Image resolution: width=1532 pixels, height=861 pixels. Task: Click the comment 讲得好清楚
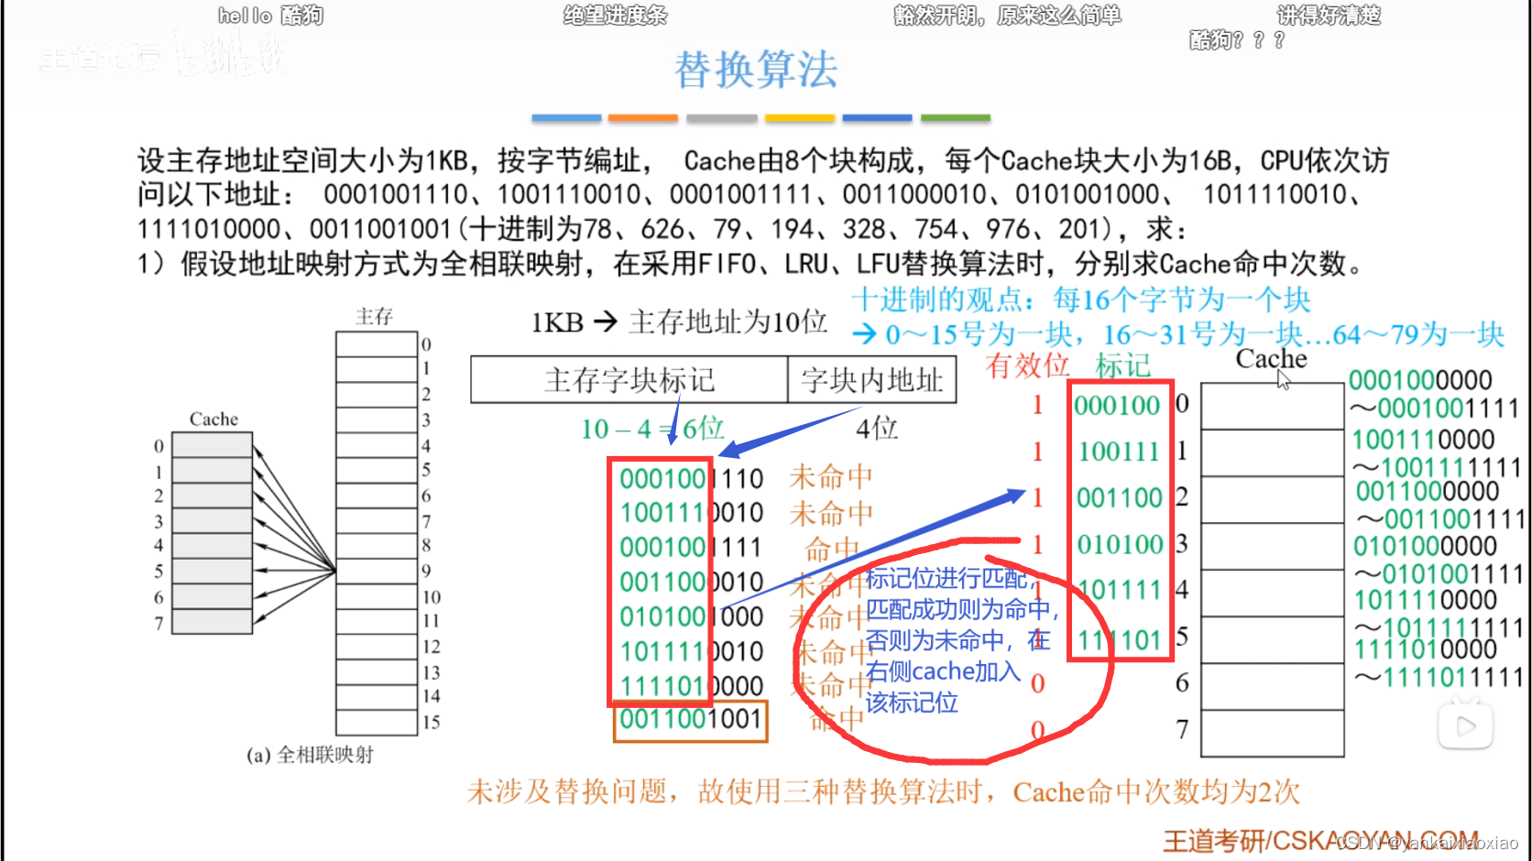(x=1329, y=15)
